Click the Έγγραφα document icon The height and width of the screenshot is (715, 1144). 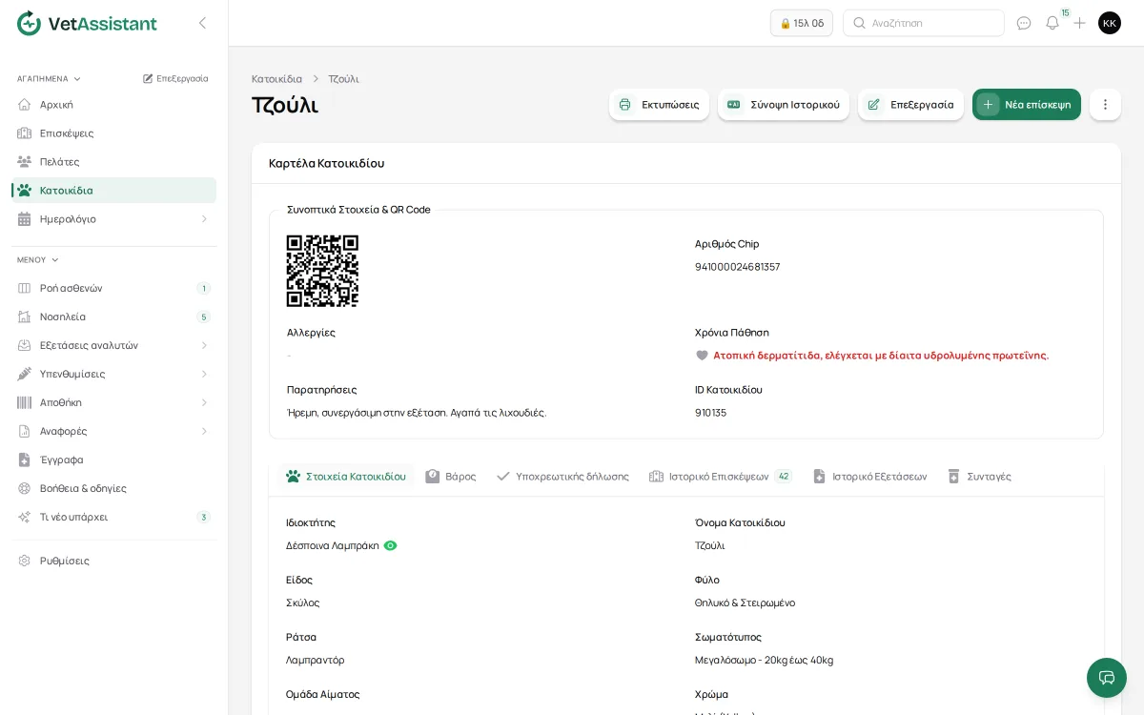[x=25, y=460]
